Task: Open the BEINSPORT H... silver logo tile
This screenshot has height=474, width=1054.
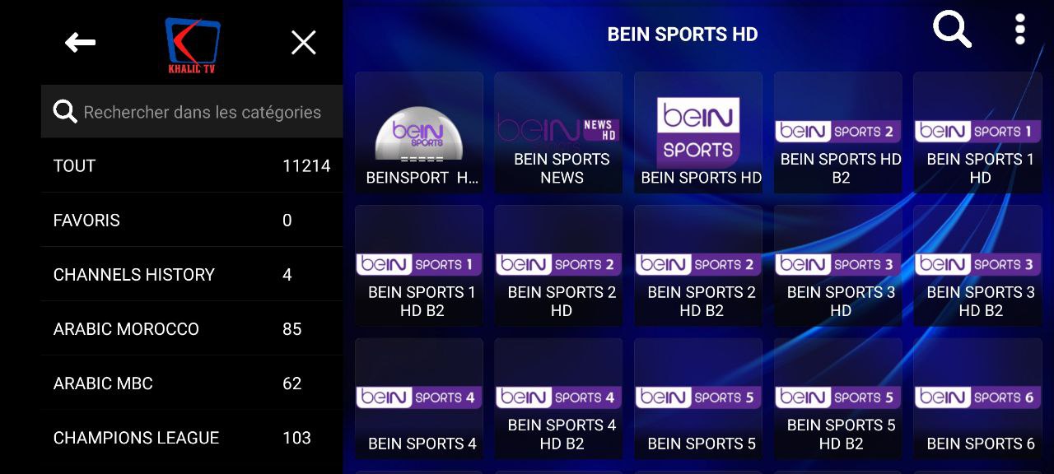Action: pyautogui.click(x=419, y=132)
